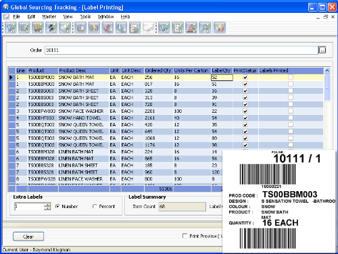Click the yellow lightning bolt toolbar icon
This screenshot has height=254, width=338.
point(94,28)
